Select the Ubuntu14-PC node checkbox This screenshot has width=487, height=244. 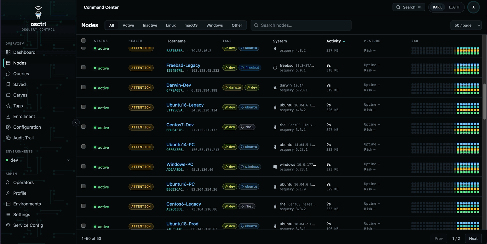83,147
